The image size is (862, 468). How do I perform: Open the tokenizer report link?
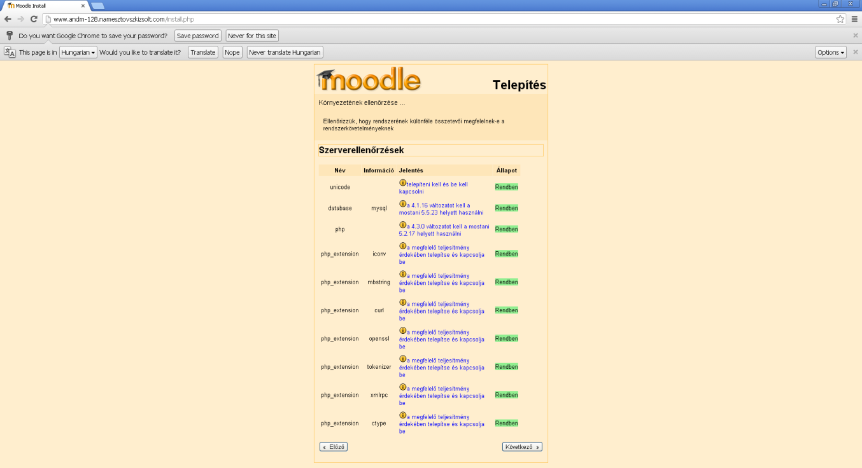[442, 367]
